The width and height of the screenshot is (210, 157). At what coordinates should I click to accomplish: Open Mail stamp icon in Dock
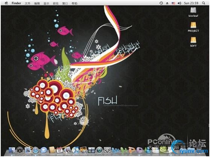coord(28,150)
